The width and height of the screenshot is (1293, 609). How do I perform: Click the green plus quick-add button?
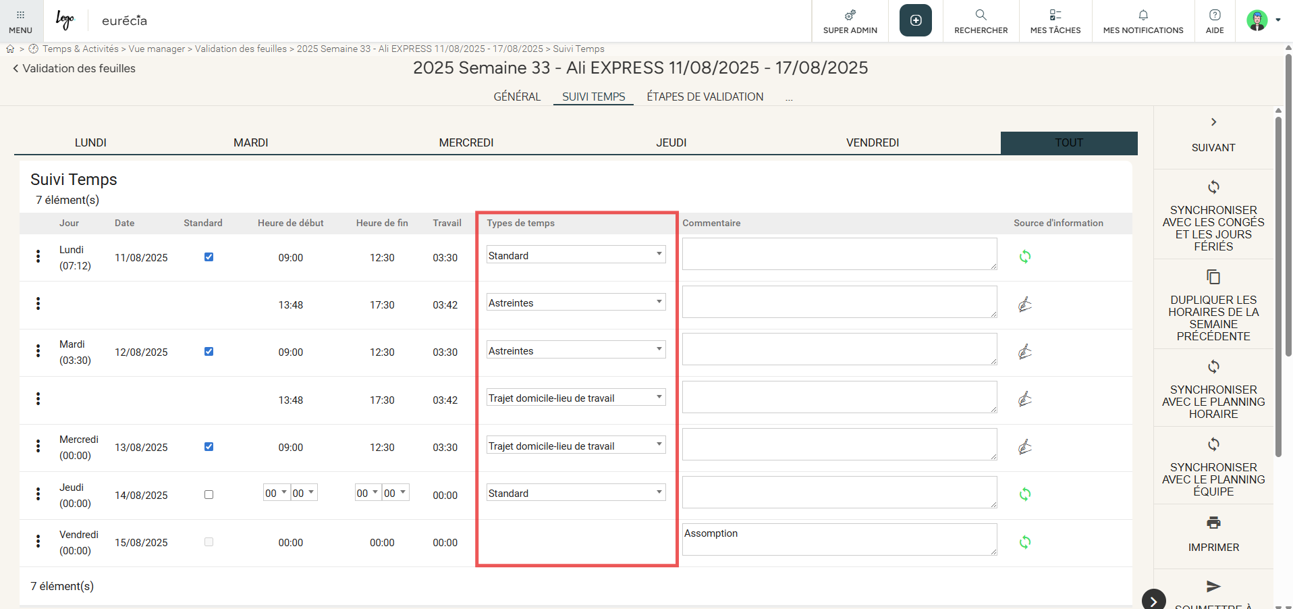point(915,20)
